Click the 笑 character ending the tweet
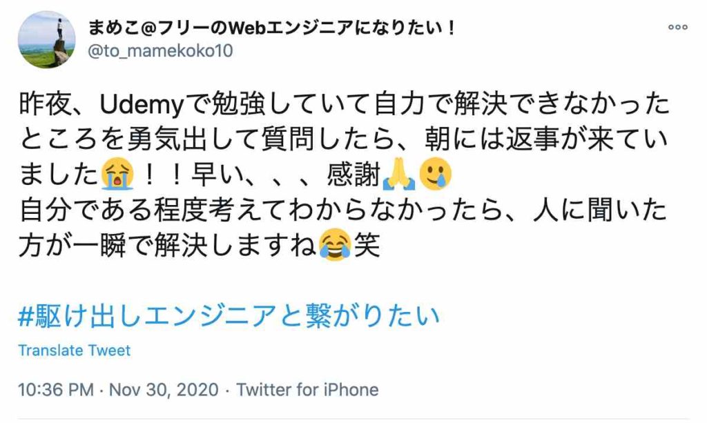 point(367,245)
